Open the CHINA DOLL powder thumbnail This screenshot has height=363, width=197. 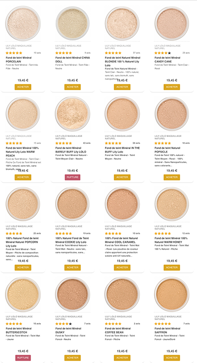72,24
